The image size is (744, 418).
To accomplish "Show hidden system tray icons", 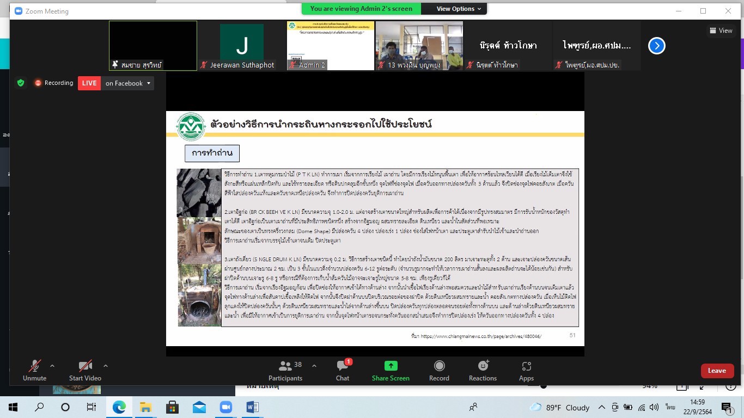I will point(602,407).
